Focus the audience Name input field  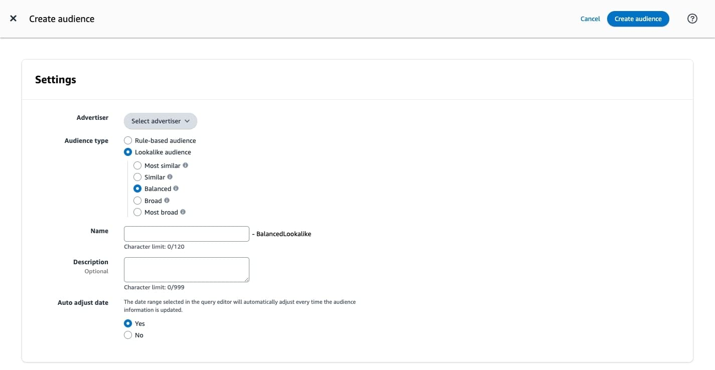click(x=187, y=234)
